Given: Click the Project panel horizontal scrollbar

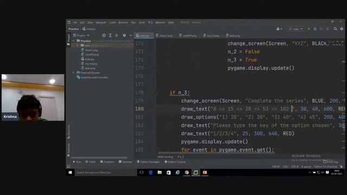Looking at the screenshot, I should [99, 158].
